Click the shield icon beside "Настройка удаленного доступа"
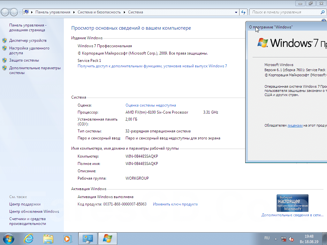The height and width of the screenshot is (245, 327). point(4,48)
